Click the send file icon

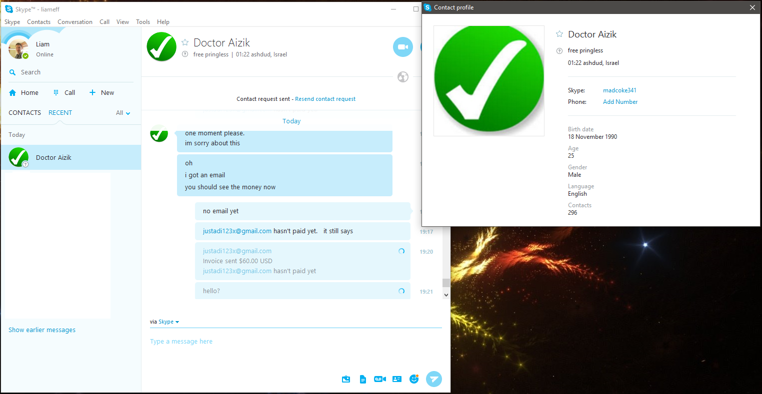click(363, 379)
